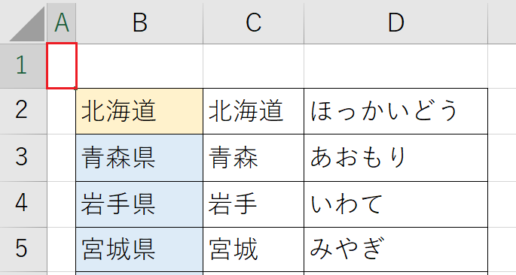Select column C header
The image size is (516, 275).
[x=253, y=23]
